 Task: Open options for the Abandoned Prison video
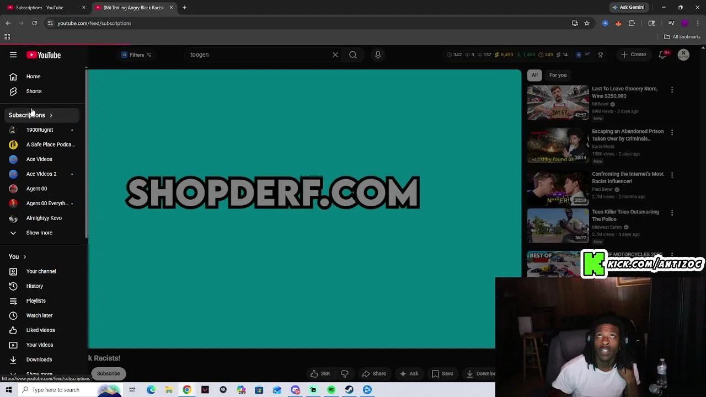coord(672,132)
